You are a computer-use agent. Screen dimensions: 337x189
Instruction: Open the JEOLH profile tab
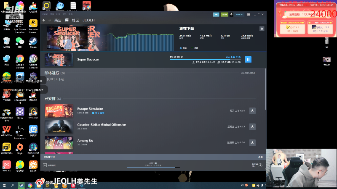tap(88, 20)
